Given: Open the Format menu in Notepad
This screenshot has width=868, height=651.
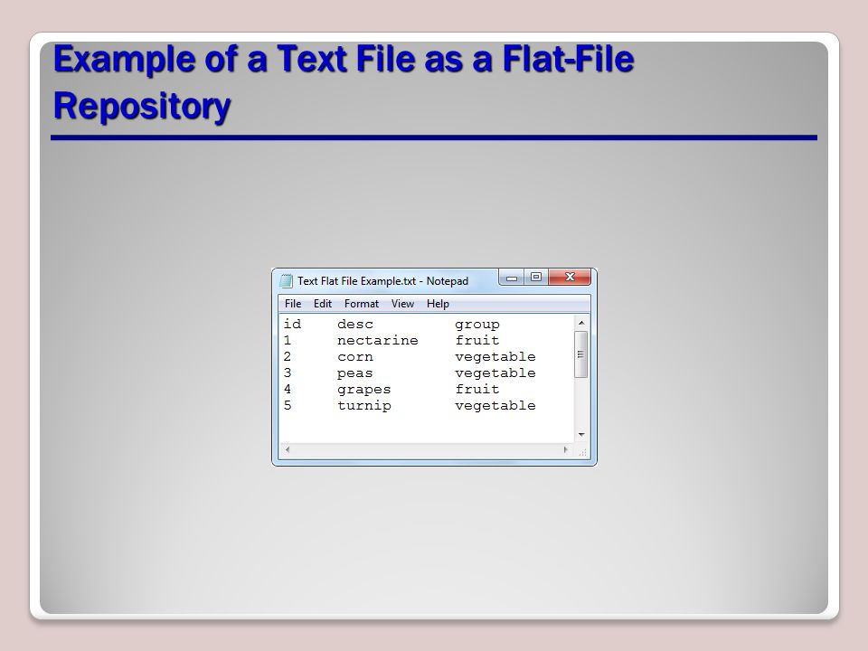Looking at the screenshot, I should (x=361, y=304).
